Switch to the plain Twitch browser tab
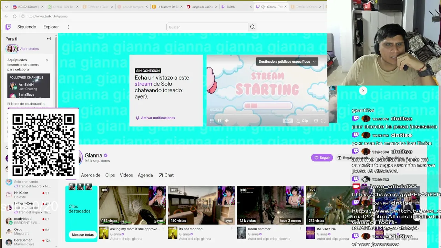This screenshot has width=441, height=248. [x=237, y=7]
